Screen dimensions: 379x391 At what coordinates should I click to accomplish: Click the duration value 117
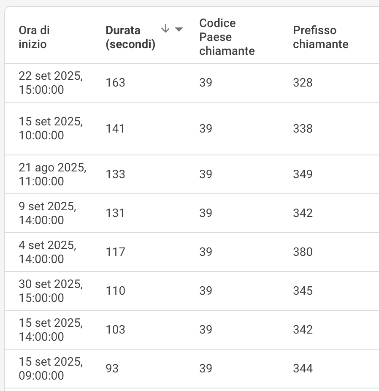tap(115, 252)
